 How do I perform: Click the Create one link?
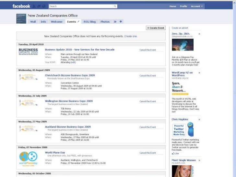coord(131,36)
